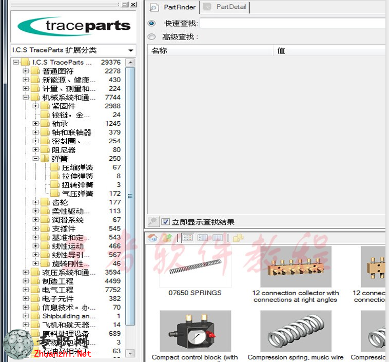Viewport: 389px width, 362px height.
Task: Select 信息技术。办... tree item
Action: pyautogui.click(x=69, y=307)
